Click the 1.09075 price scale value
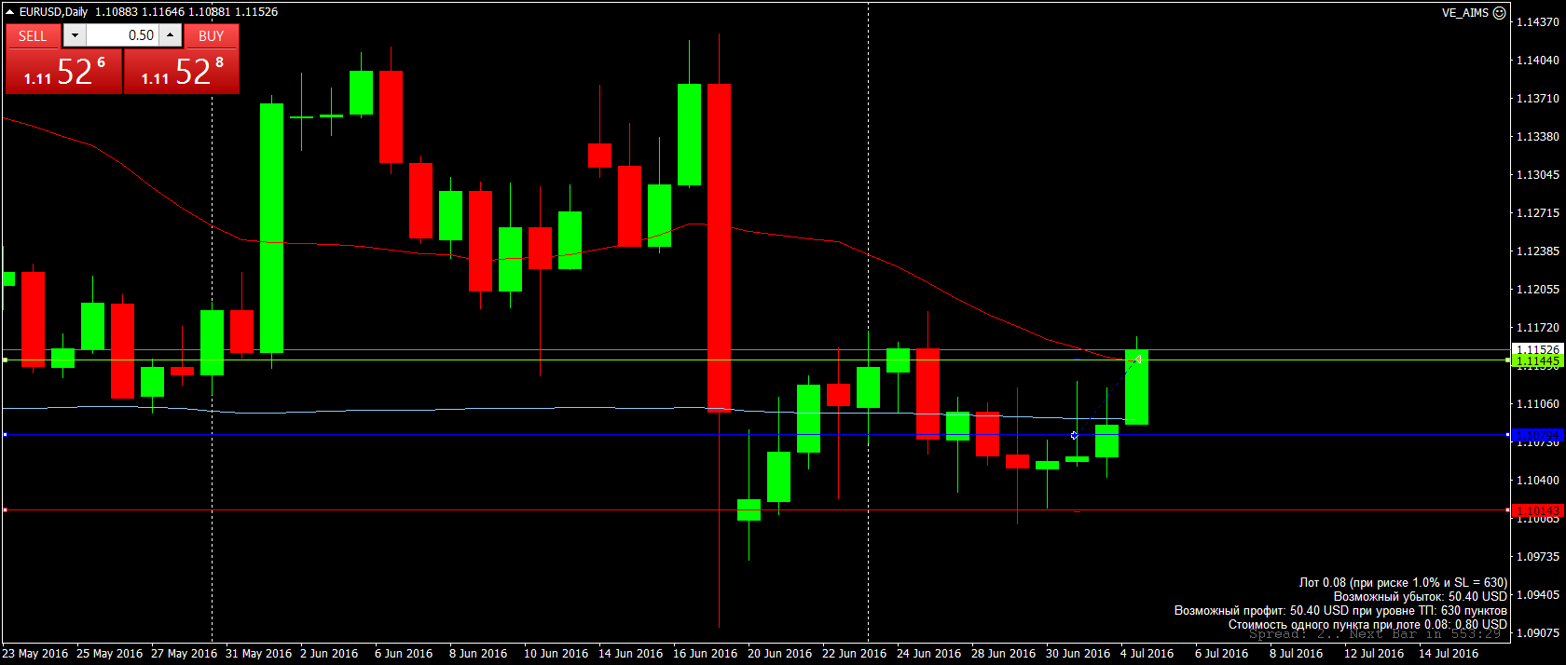Image resolution: width=1566 pixels, height=665 pixels. pyautogui.click(x=1537, y=632)
